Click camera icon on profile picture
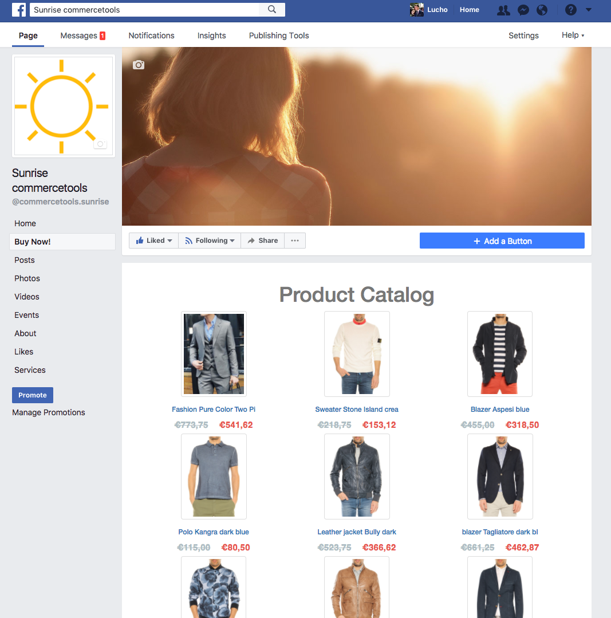611x618 pixels. click(100, 144)
